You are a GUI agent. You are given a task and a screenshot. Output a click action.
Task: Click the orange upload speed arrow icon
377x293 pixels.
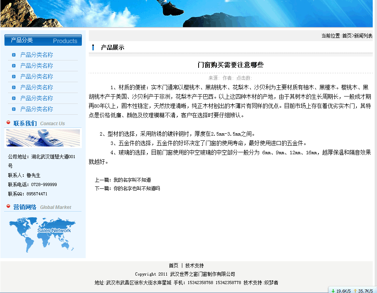[355, 290]
